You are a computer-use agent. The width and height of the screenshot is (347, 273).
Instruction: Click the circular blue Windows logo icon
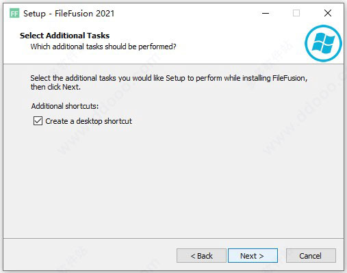pos(323,43)
